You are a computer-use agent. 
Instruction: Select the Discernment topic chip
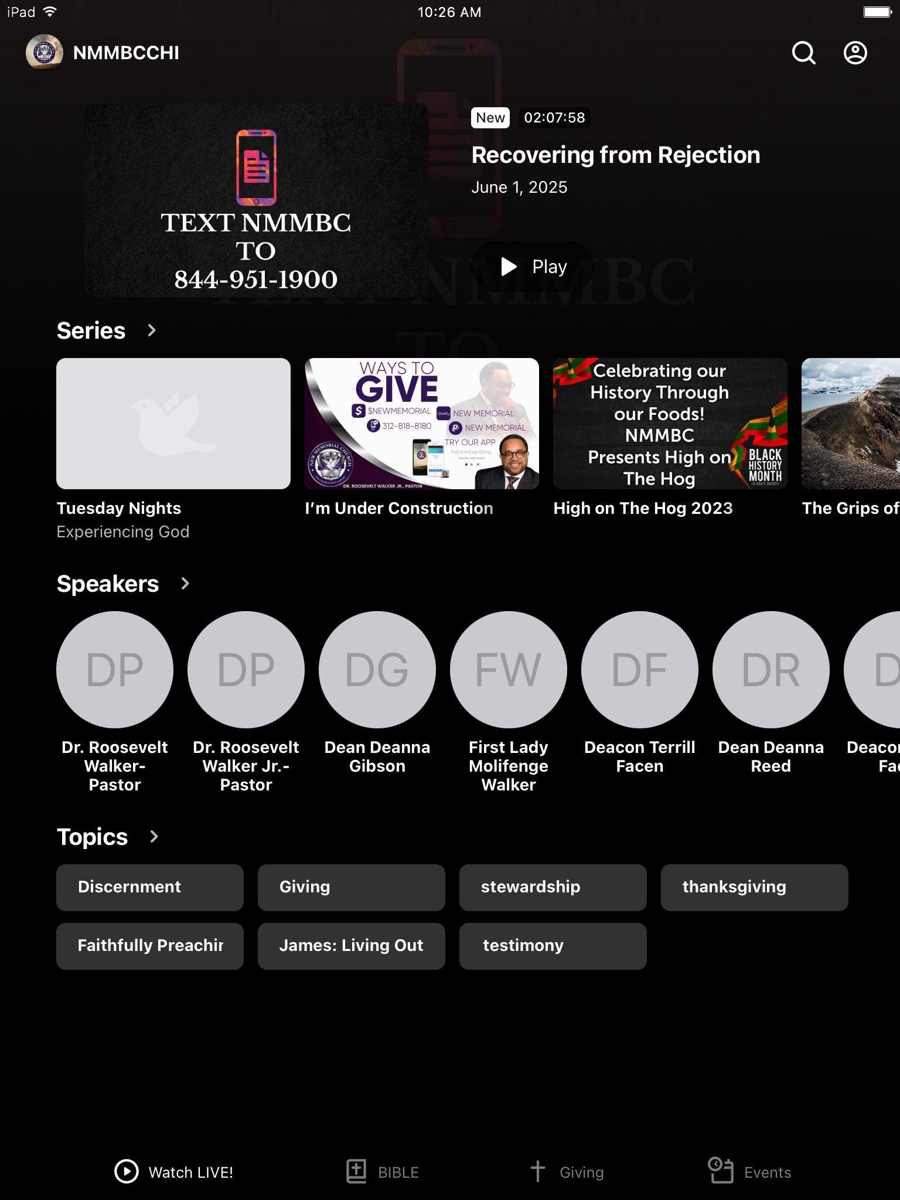point(150,887)
